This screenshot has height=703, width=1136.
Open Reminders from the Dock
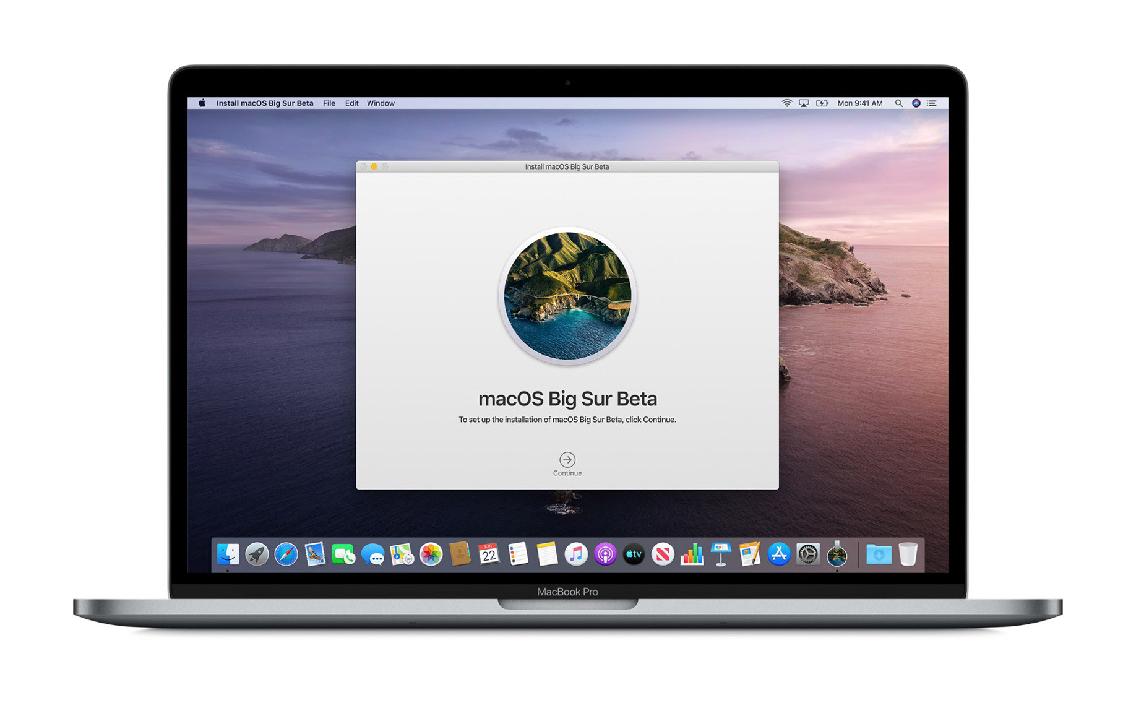pos(518,554)
